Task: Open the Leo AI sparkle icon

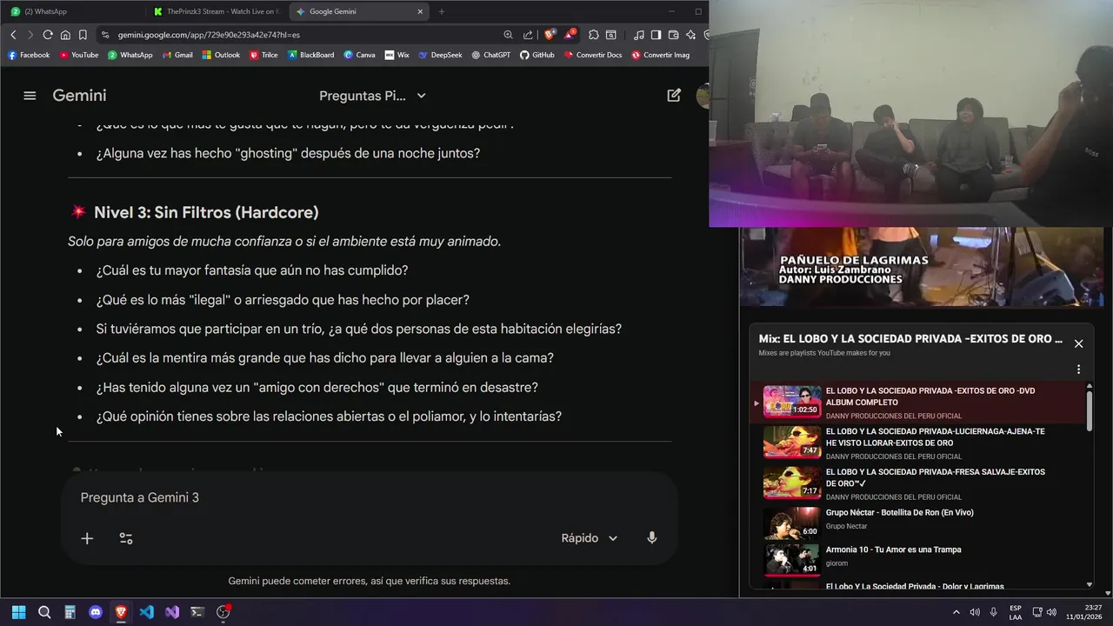Action: 691,35
